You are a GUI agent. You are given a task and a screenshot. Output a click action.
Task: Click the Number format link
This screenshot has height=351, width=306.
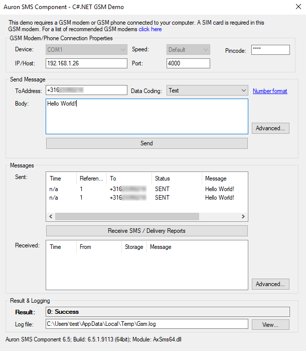[270, 91]
